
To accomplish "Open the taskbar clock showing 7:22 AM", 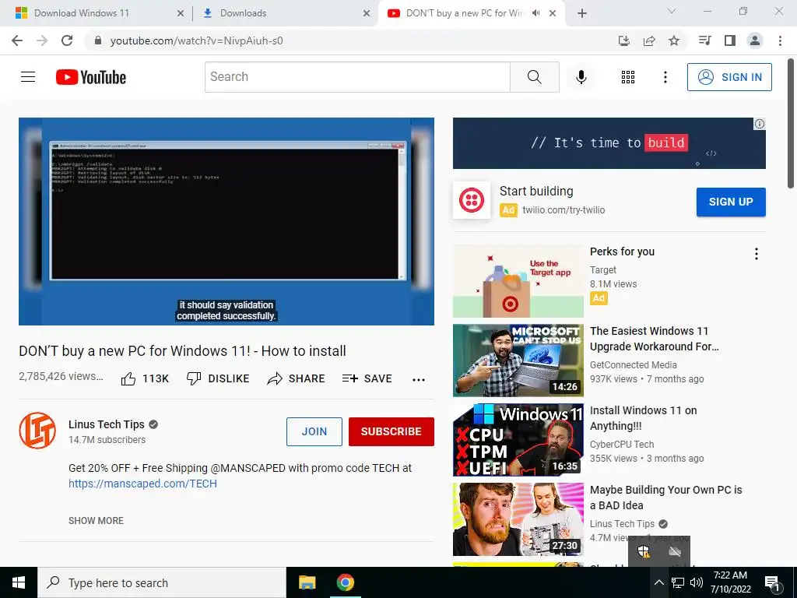I will [730, 582].
